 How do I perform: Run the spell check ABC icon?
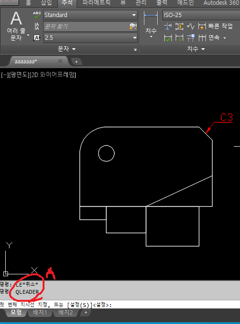pos(37,15)
